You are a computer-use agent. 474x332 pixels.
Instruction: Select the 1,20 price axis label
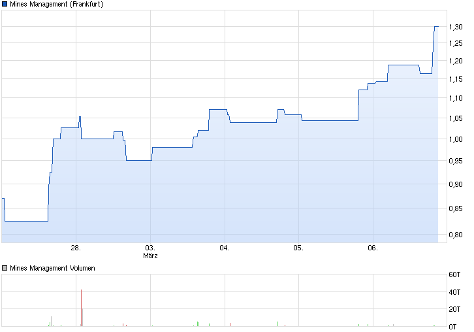tap(456, 61)
